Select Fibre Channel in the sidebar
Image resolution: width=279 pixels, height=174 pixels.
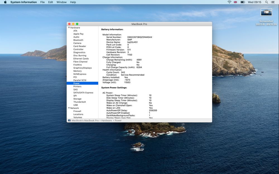(x=80, y=62)
